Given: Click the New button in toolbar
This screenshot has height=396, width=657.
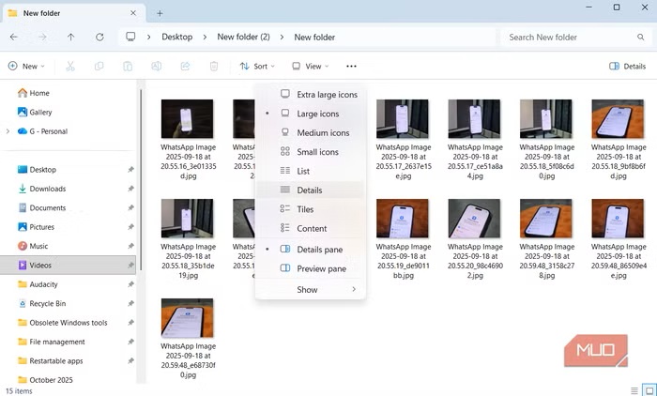Looking at the screenshot, I should coord(25,67).
